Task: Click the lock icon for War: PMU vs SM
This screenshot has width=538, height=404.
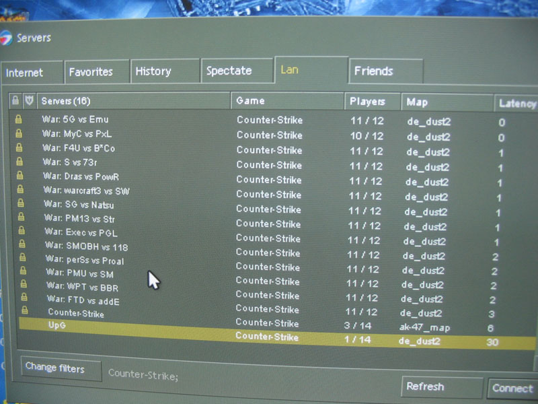Action: [23, 271]
